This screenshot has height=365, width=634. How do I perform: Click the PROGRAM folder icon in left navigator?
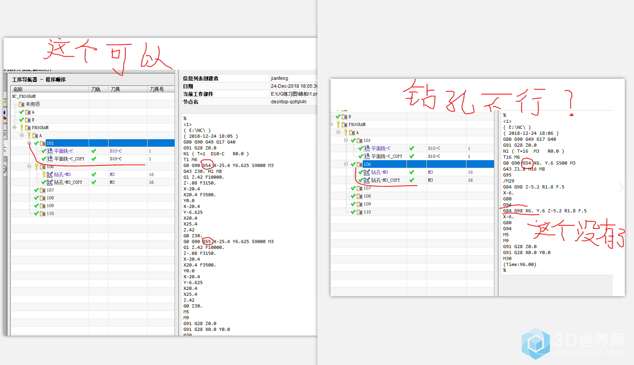(x=28, y=128)
